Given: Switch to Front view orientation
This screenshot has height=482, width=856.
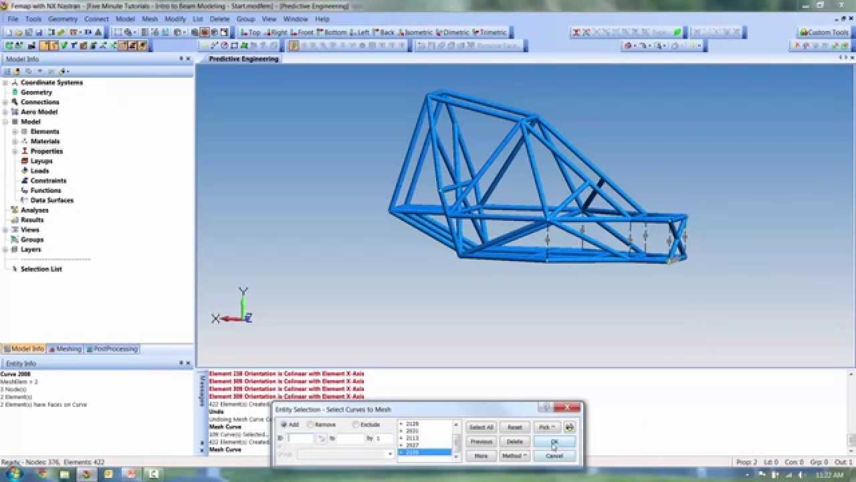Looking at the screenshot, I should 302,32.
